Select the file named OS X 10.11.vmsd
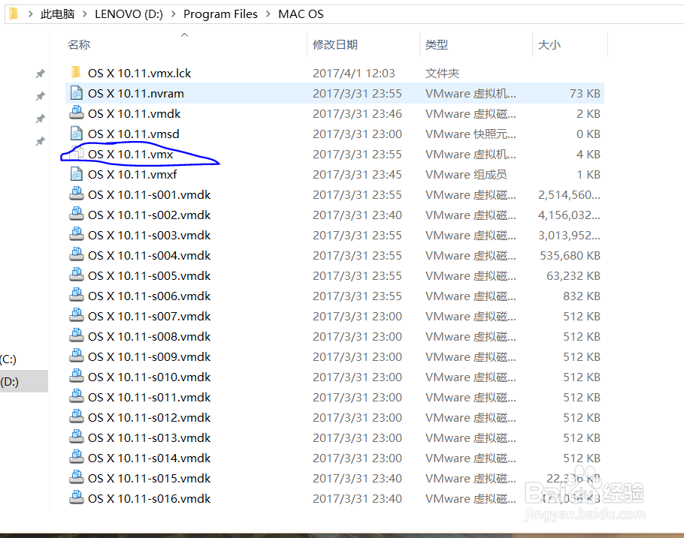The image size is (684, 538). (134, 134)
